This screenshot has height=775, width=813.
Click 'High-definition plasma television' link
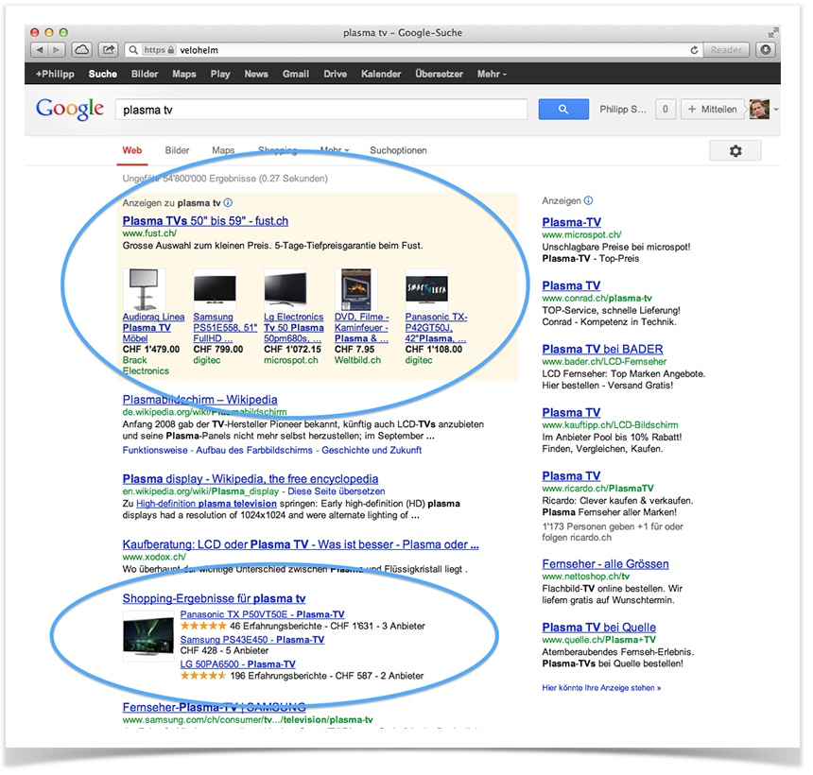(206, 504)
